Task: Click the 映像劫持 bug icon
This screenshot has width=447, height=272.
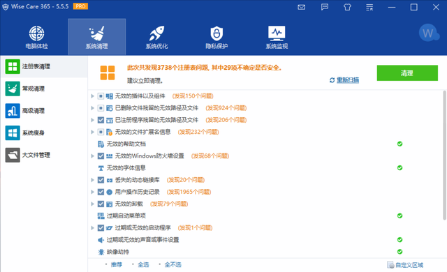Action: click(x=101, y=252)
